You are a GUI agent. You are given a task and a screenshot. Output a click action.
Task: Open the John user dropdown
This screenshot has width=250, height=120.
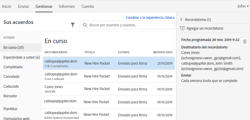point(243,6)
